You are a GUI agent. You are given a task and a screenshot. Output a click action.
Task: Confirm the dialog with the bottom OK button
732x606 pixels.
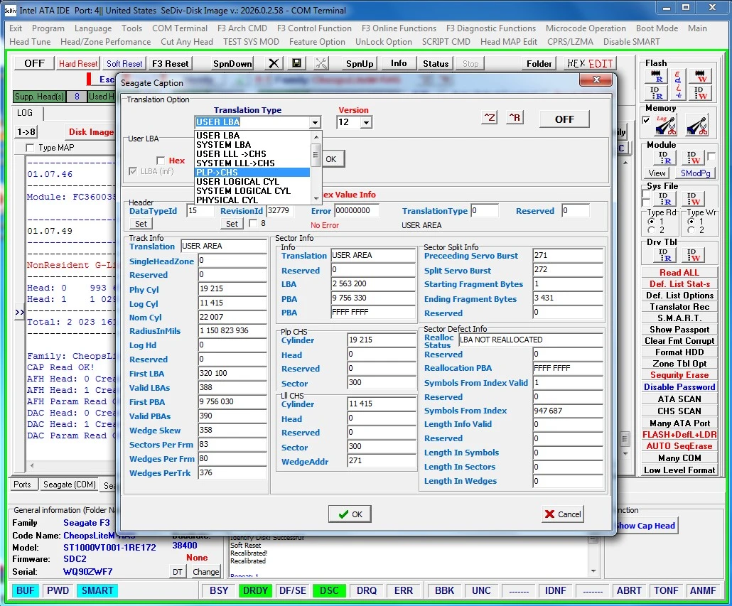coord(350,514)
